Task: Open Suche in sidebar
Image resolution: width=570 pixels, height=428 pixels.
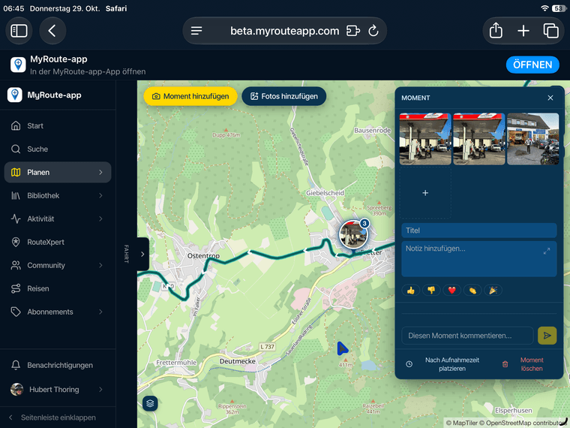Action: point(58,149)
